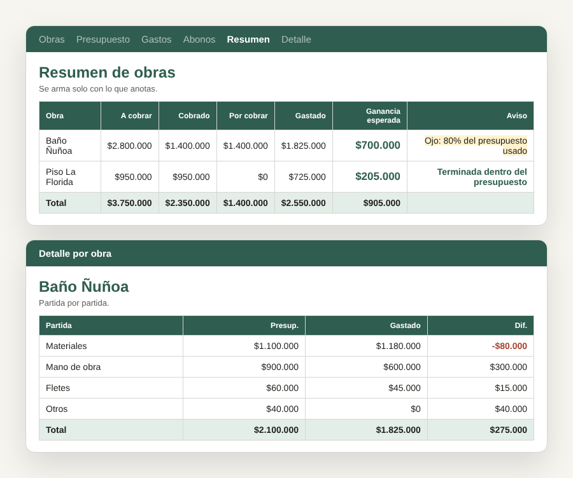Select the "$205.000" expected profit
This screenshot has width=573, height=478.
click(x=378, y=177)
